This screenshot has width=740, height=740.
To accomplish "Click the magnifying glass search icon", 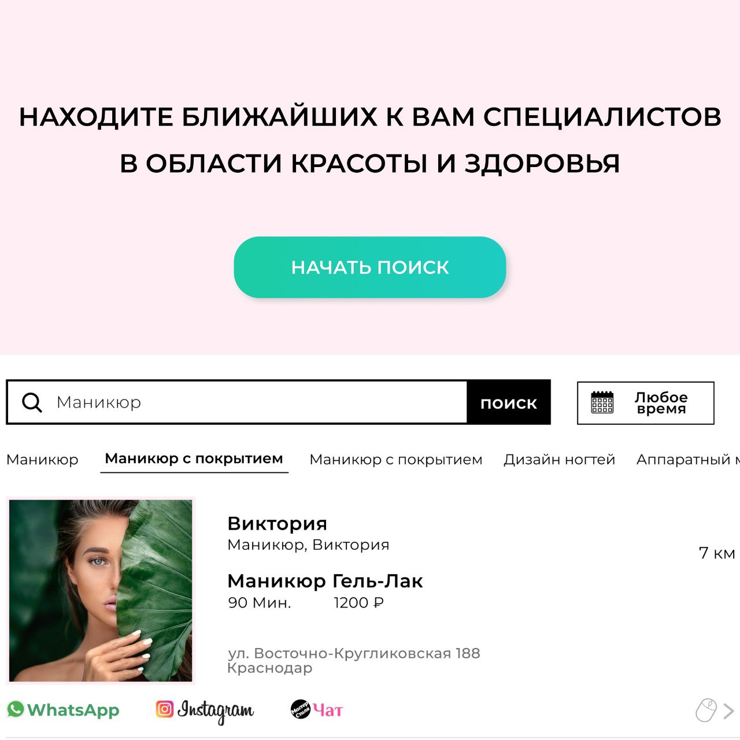I will coord(32,402).
